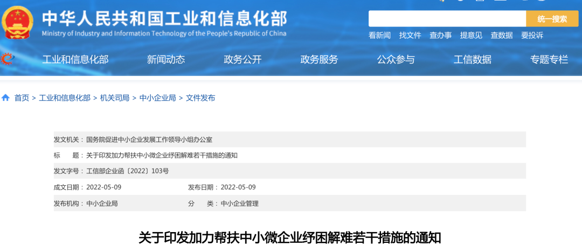This screenshot has height=252, width=582.
Task: Click the red gear logo beside navigation
Action: pyautogui.click(x=6, y=59)
